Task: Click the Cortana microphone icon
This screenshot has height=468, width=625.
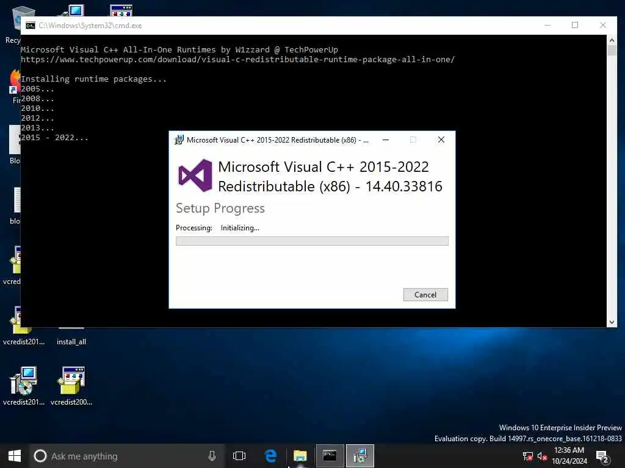Action: [x=212, y=456]
